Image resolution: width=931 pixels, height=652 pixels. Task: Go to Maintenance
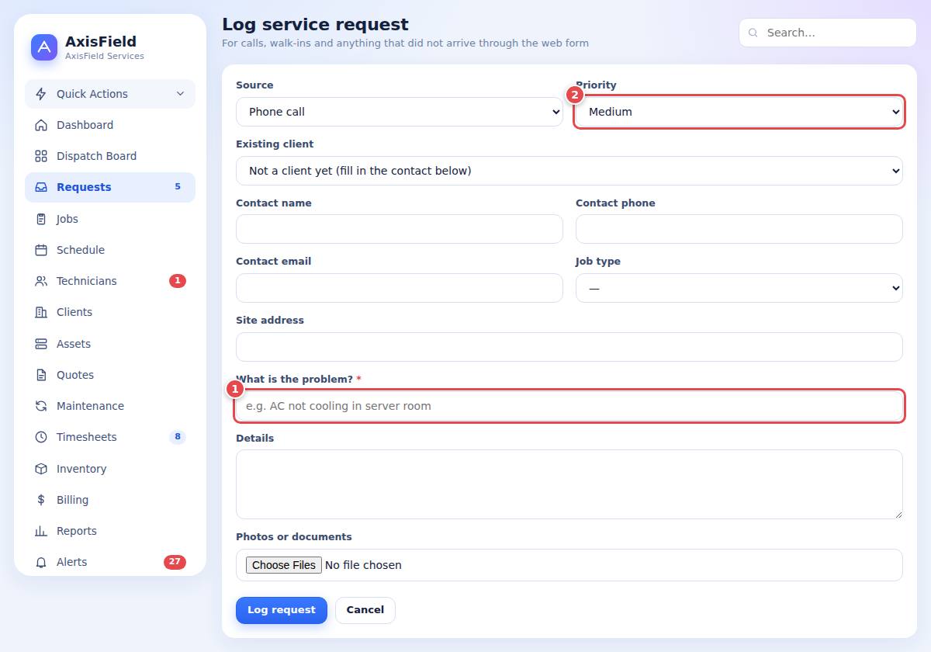tap(110, 406)
